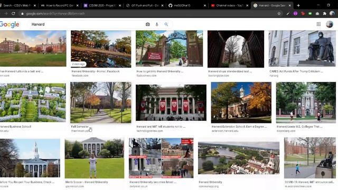Viewport: 338px width, 190px height.
Task: Open the Harvard drops standardized test archway image
Action: pos(236,49)
